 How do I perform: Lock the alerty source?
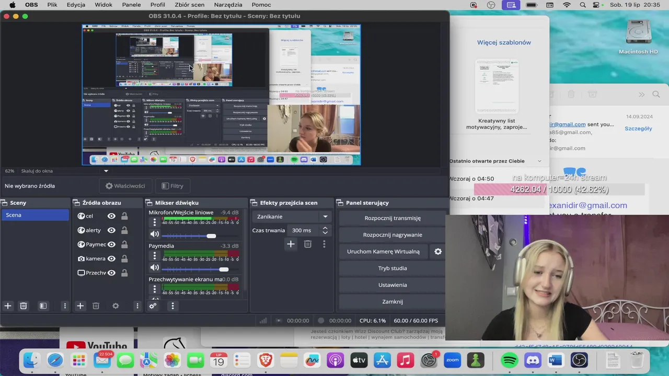tap(124, 230)
